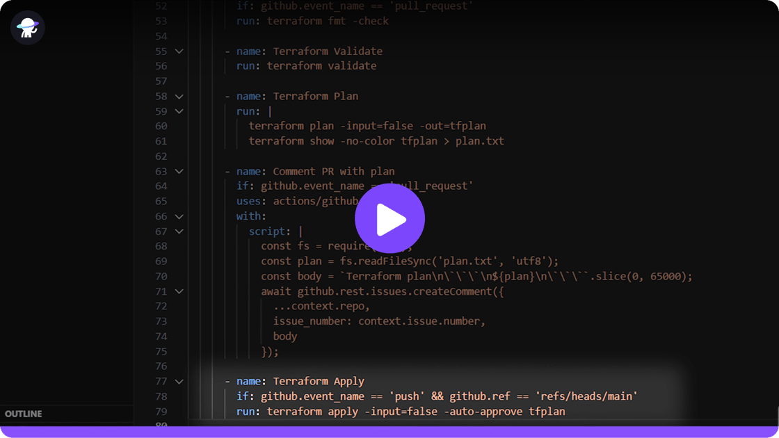Fold the Comment PR with plan step

(179, 172)
